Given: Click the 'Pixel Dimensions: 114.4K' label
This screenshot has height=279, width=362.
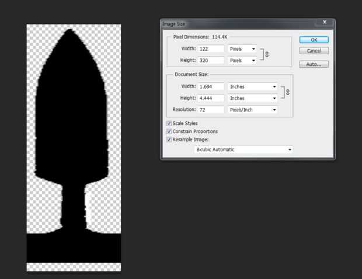Looking at the screenshot, I should (200, 37).
